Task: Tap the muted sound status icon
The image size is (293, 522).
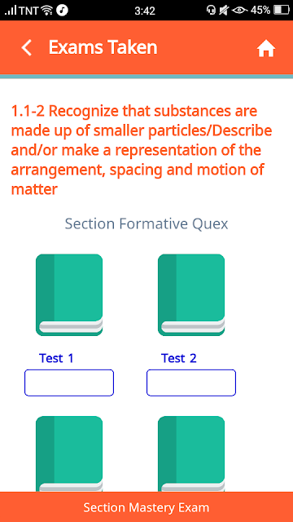Action: 223,11
